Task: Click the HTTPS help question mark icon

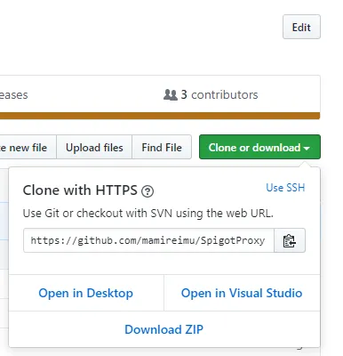Action: (x=148, y=191)
